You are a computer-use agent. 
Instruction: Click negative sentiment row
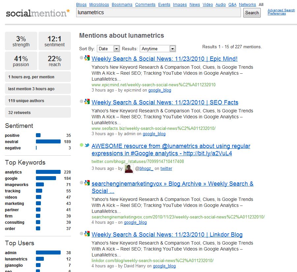pyautogui.click(x=38, y=148)
